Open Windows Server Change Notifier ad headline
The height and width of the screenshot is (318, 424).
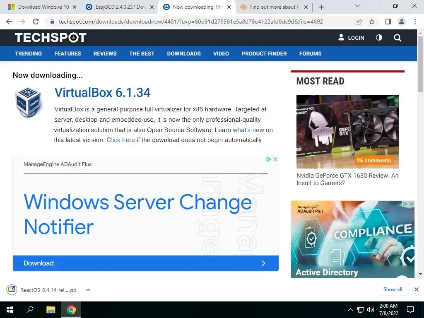137,214
